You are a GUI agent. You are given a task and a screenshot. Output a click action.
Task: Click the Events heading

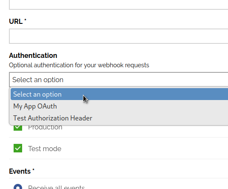[x=20, y=171]
